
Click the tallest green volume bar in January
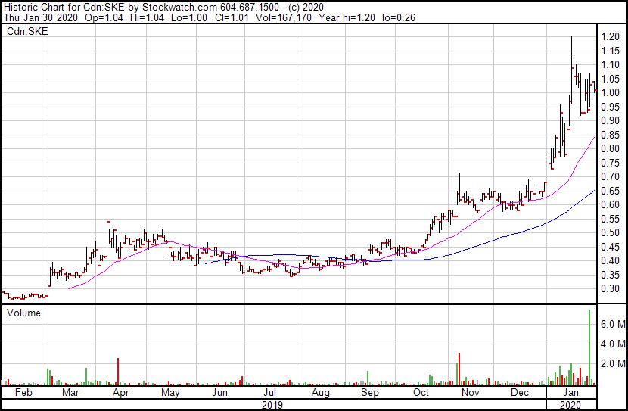pos(589,347)
